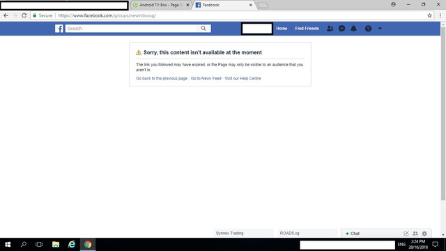Click the taskbar search icon
Image resolution: width=446 pixels, height=251 pixels.
(x=24, y=245)
